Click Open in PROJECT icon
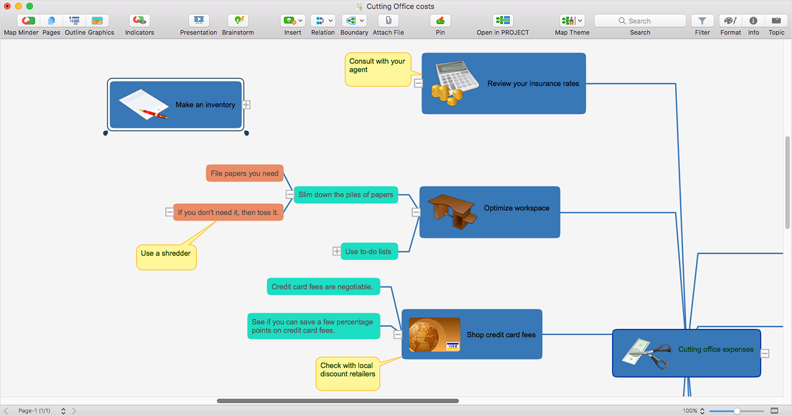This screenshot has height=416, width=792. click(502, 21)
